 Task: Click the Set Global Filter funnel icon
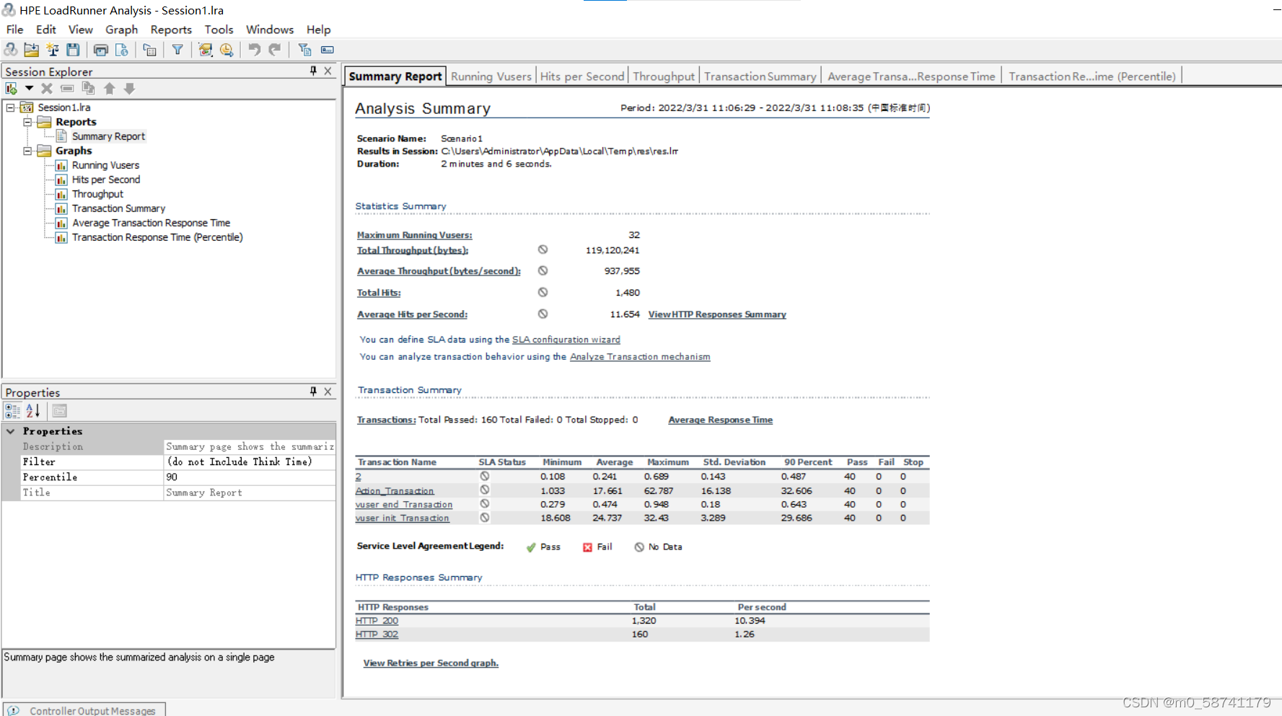tap(177, 50)
